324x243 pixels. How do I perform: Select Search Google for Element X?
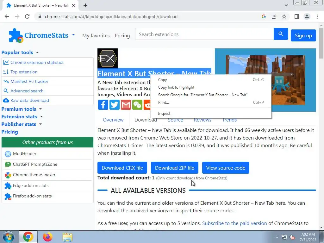(x=211, y=95)
